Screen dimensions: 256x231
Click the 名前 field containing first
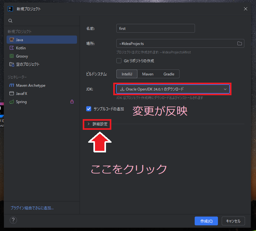pos(156,28)
